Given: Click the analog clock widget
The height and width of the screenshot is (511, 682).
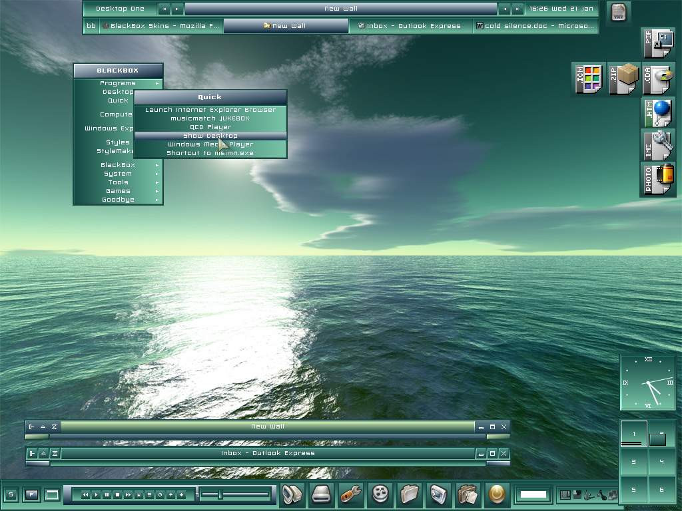Looking at the screenshot, I should [647, 383].
